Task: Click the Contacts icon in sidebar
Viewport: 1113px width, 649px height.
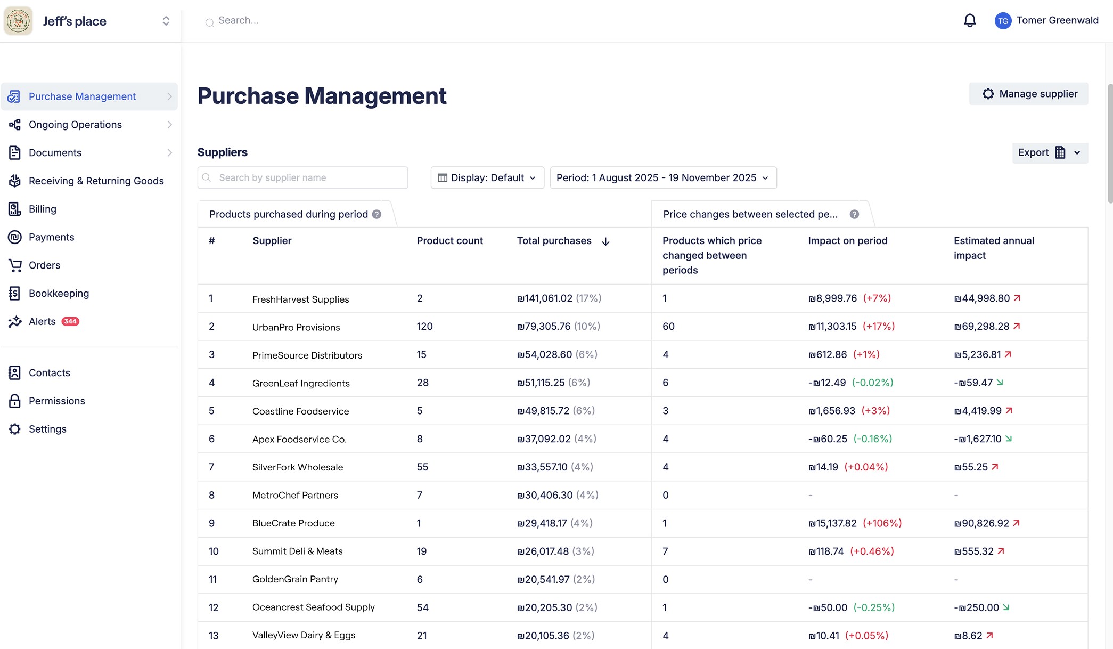Action: 15,372
